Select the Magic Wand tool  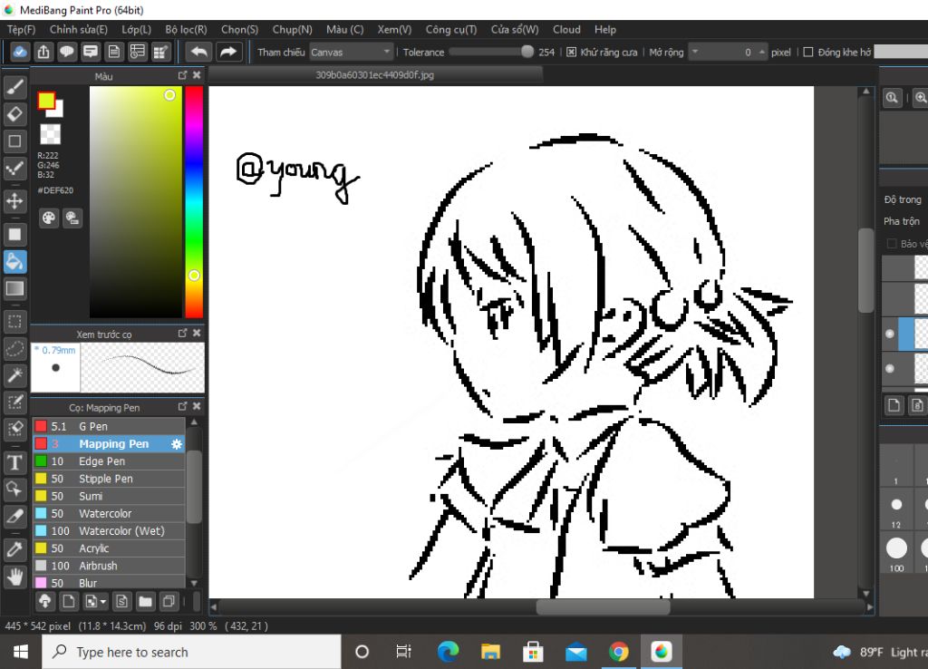[14, 374]
